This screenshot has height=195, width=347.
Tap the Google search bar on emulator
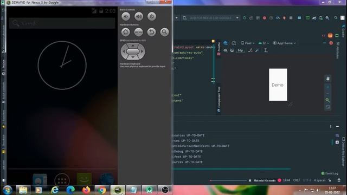pos(62,23)
